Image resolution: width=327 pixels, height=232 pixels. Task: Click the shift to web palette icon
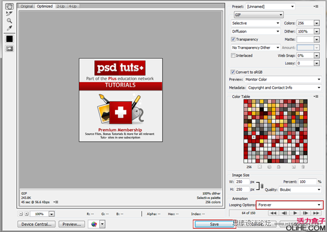click(269, 167)
